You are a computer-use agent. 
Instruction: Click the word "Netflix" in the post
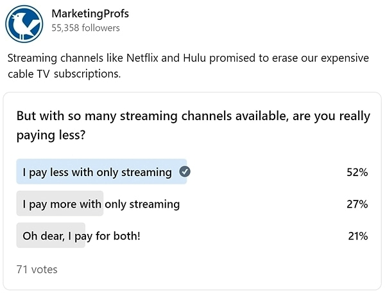pos(142,58)
